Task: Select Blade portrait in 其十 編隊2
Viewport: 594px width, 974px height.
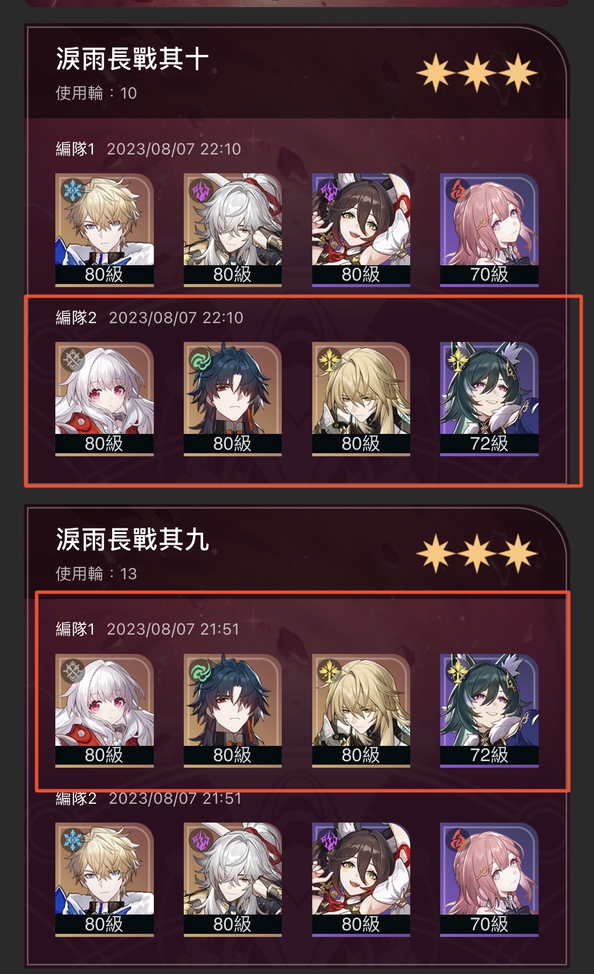Action: pos(233,399)
